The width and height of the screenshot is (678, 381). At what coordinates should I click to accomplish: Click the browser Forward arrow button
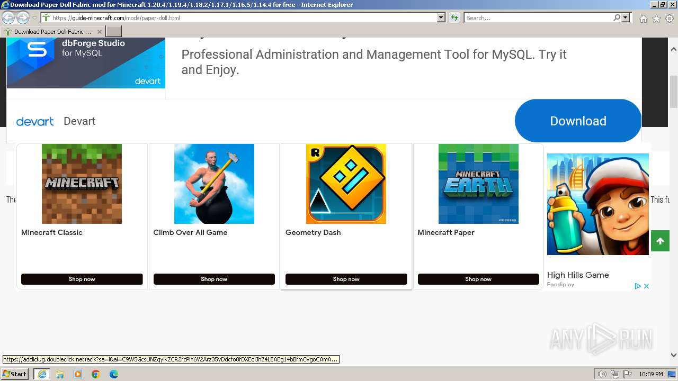pyautogui.click(x=23, y=18)
